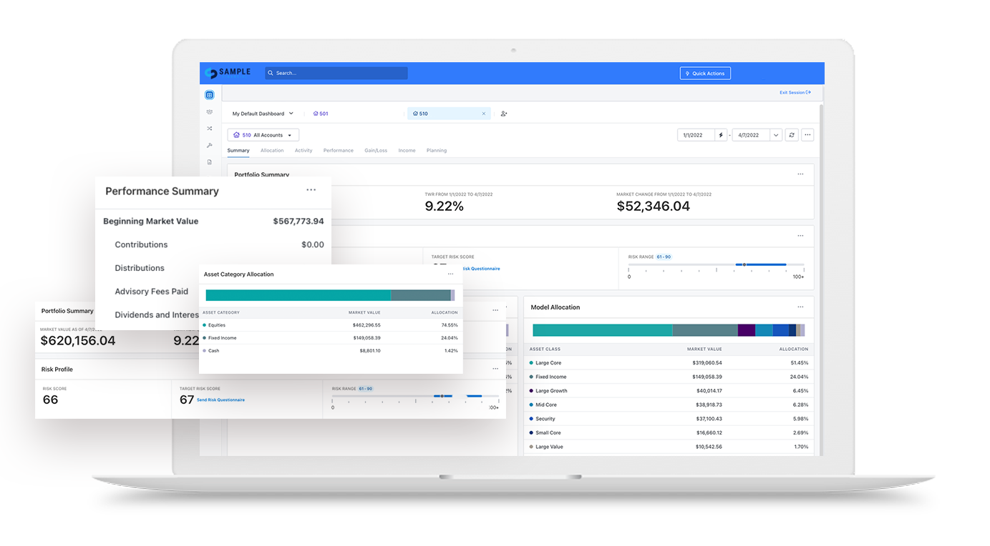Click teal Large Core segment of Model Allocation bar
The image size is (990, 546).
[x=603, y=330]
